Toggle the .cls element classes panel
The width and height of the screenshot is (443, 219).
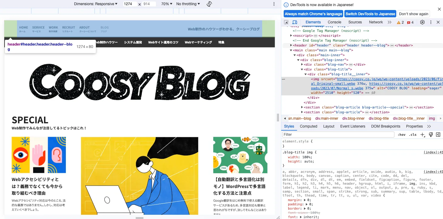(x=413, y=135)
